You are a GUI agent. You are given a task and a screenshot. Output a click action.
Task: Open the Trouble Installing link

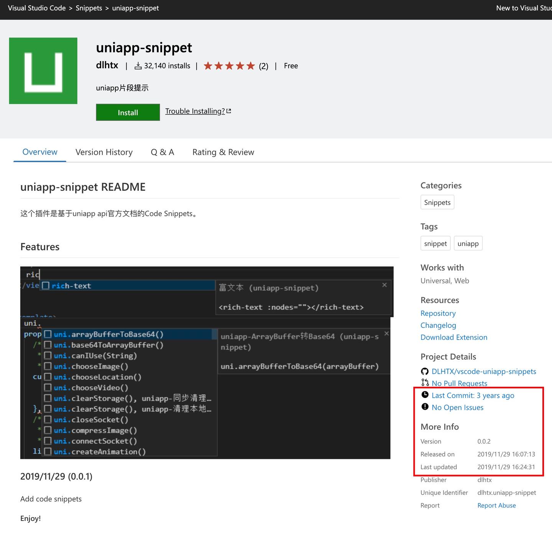[x=195, y=111]
